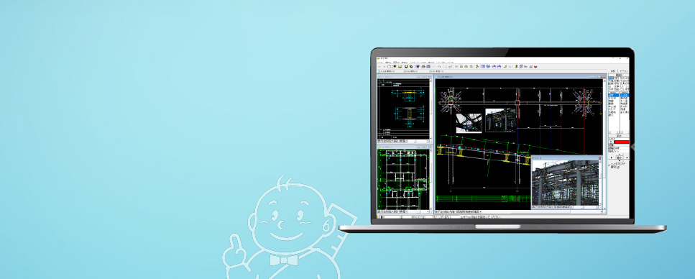Switch to the AD tab in side panel
The width and height of the screenshot is (695, 279).
tap(613, 71)
